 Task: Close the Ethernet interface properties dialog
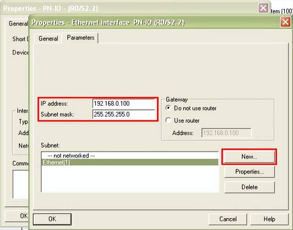point(285,22)
